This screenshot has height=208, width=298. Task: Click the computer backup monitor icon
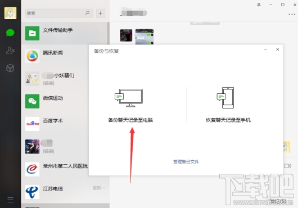pyautogui.click(x=129, y=98)
